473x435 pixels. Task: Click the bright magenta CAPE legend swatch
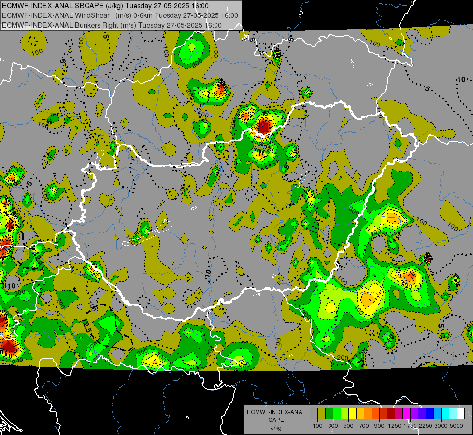click(x=407, y=414)
